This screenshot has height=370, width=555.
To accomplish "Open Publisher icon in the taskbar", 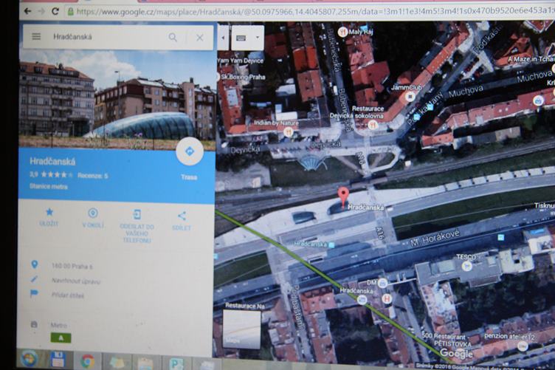I will 176,364.
